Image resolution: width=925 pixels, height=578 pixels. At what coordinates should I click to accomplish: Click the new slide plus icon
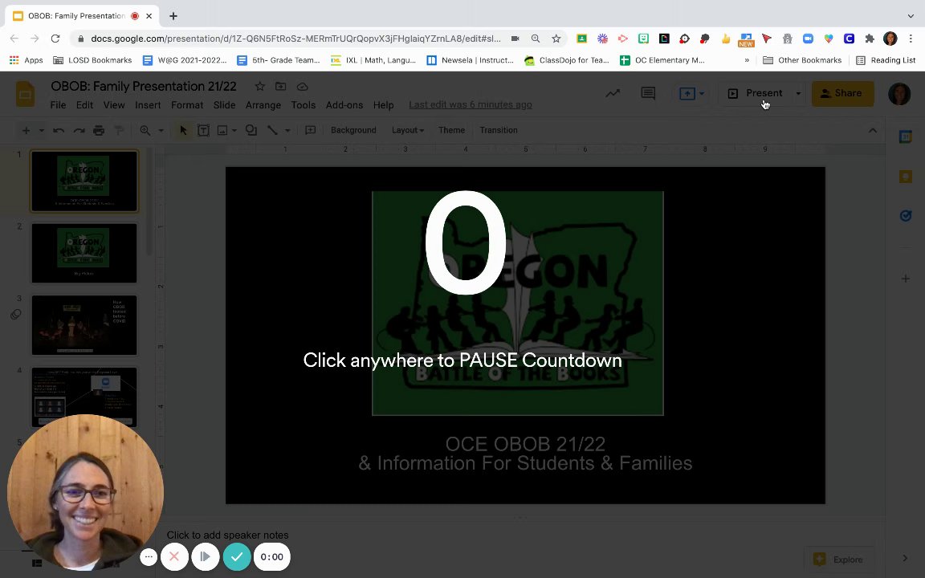coord(26,130)
